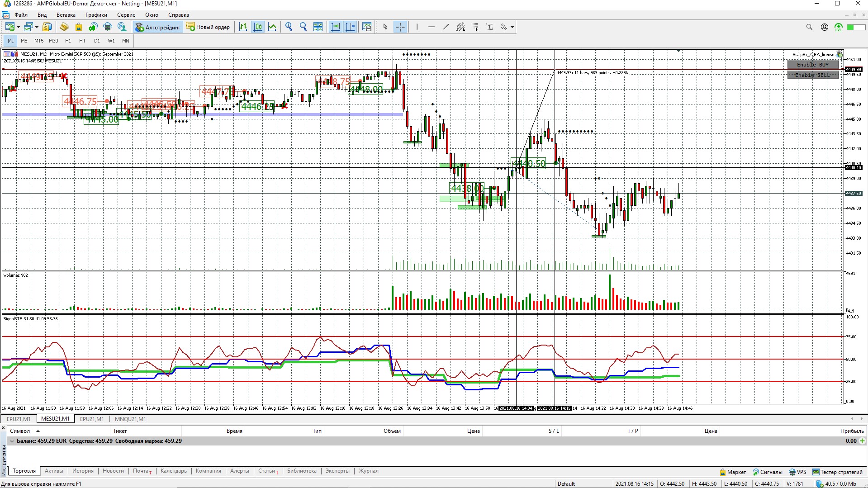
Task: Select the H4 timeframe
Action: point(82,41)
